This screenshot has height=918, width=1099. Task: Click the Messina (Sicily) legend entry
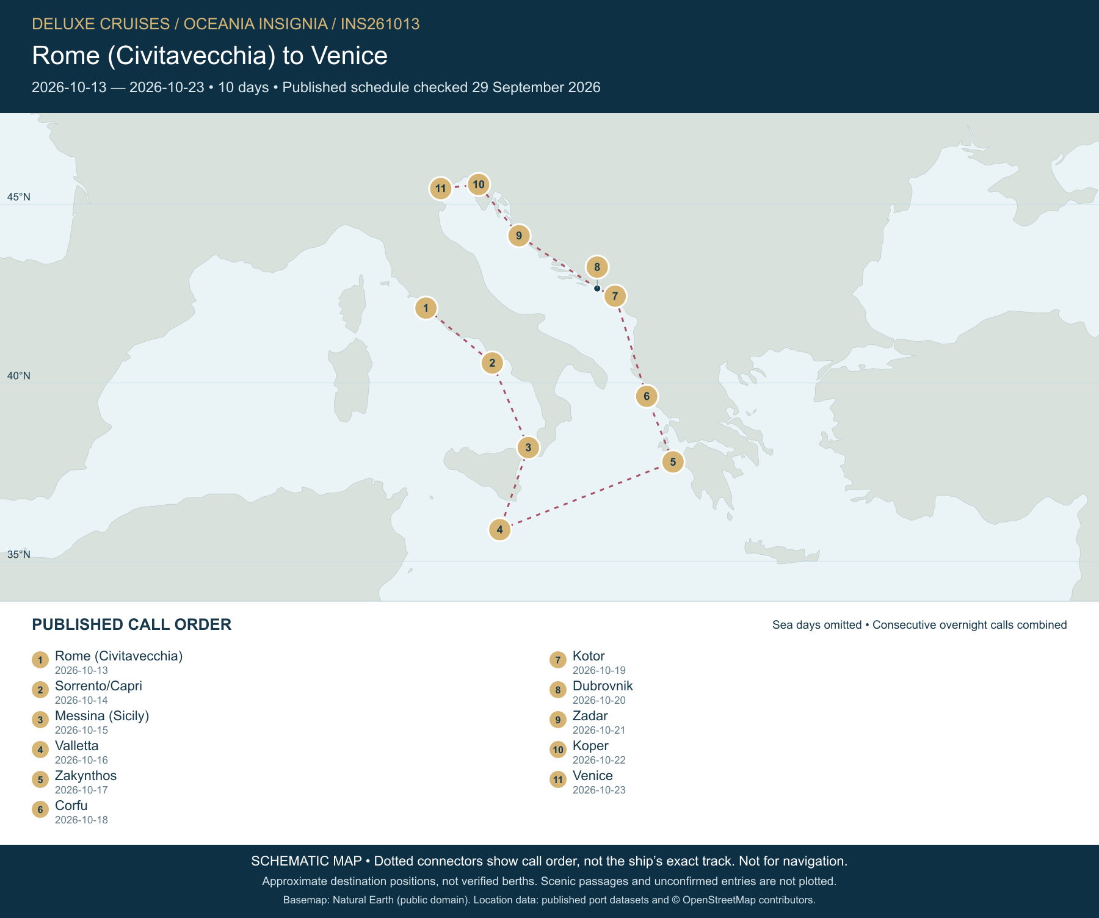91,722
